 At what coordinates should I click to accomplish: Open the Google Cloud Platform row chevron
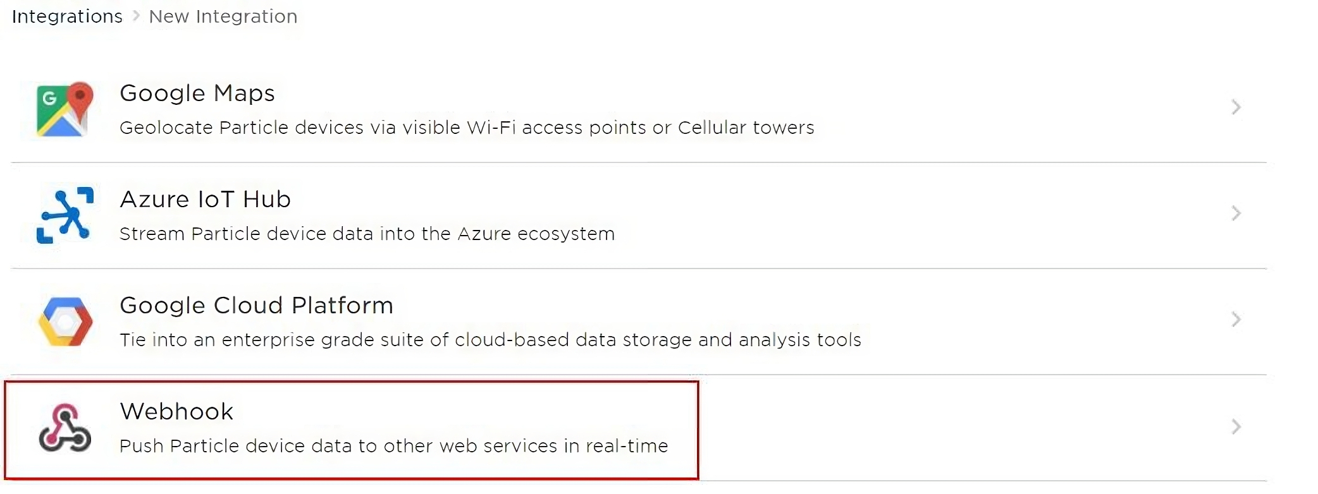[1236, 320]
